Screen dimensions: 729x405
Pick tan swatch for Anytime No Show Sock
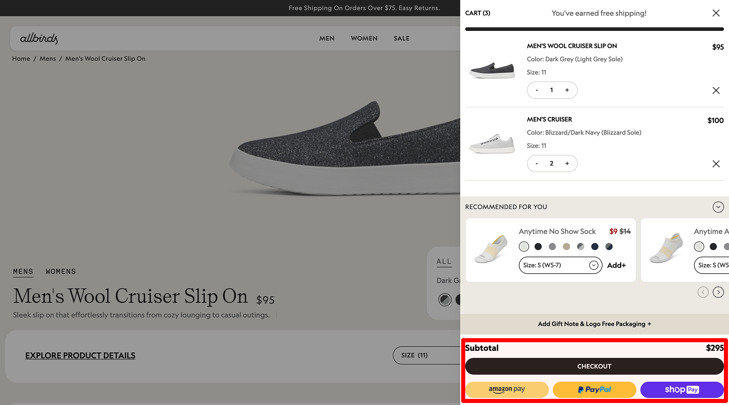click(566, 247)
